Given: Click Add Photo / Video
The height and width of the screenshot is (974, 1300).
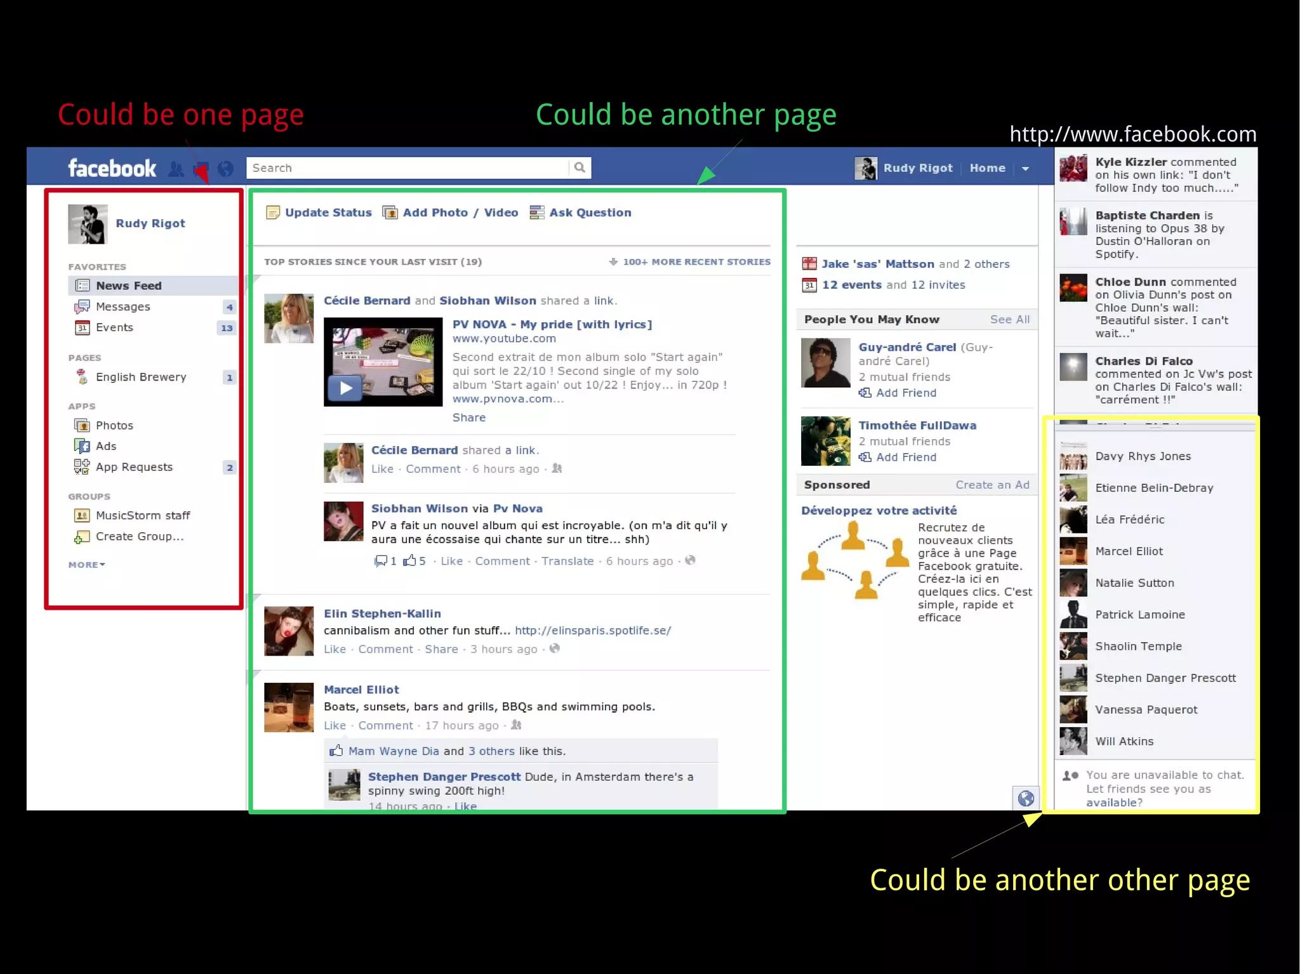Looking at the screenshot, I should tap(460, 213).
